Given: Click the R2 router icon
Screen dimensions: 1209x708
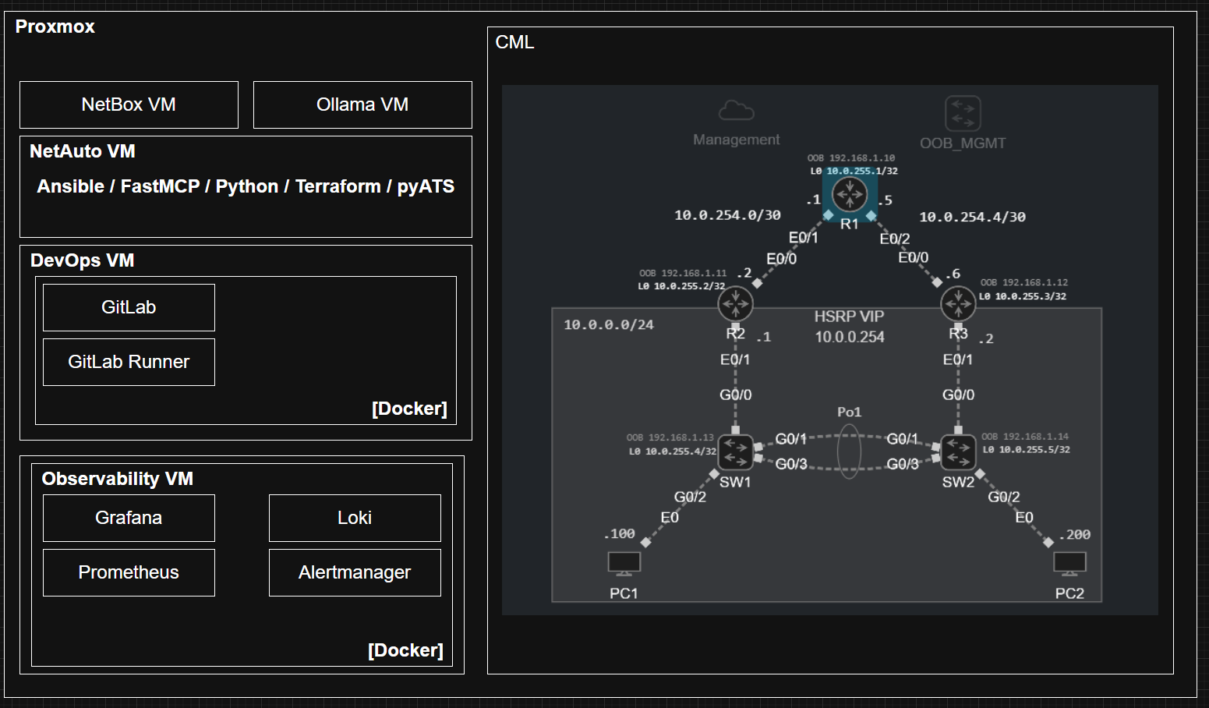Looking at the screenshot, I should 735,303.
